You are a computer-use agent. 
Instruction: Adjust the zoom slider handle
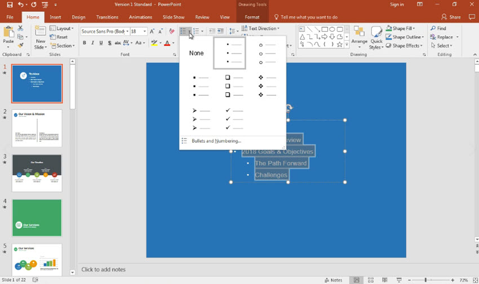pos(425,280)
